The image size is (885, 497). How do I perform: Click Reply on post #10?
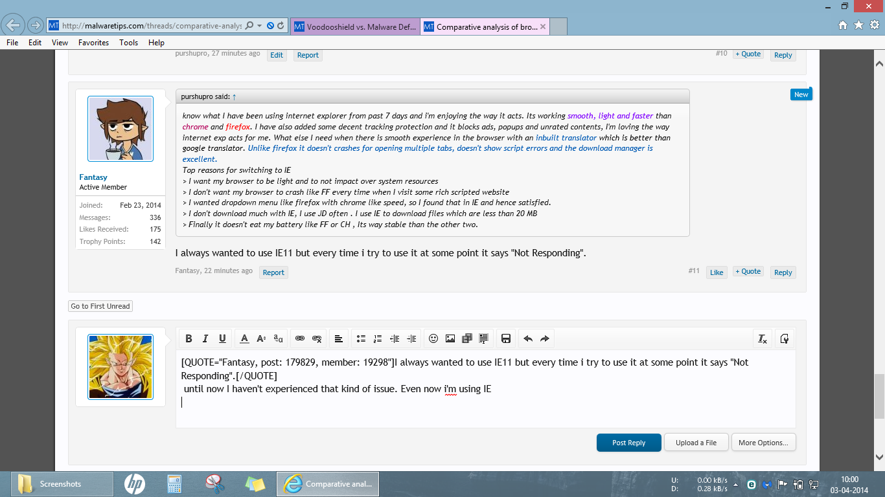[x=783, y=55]
